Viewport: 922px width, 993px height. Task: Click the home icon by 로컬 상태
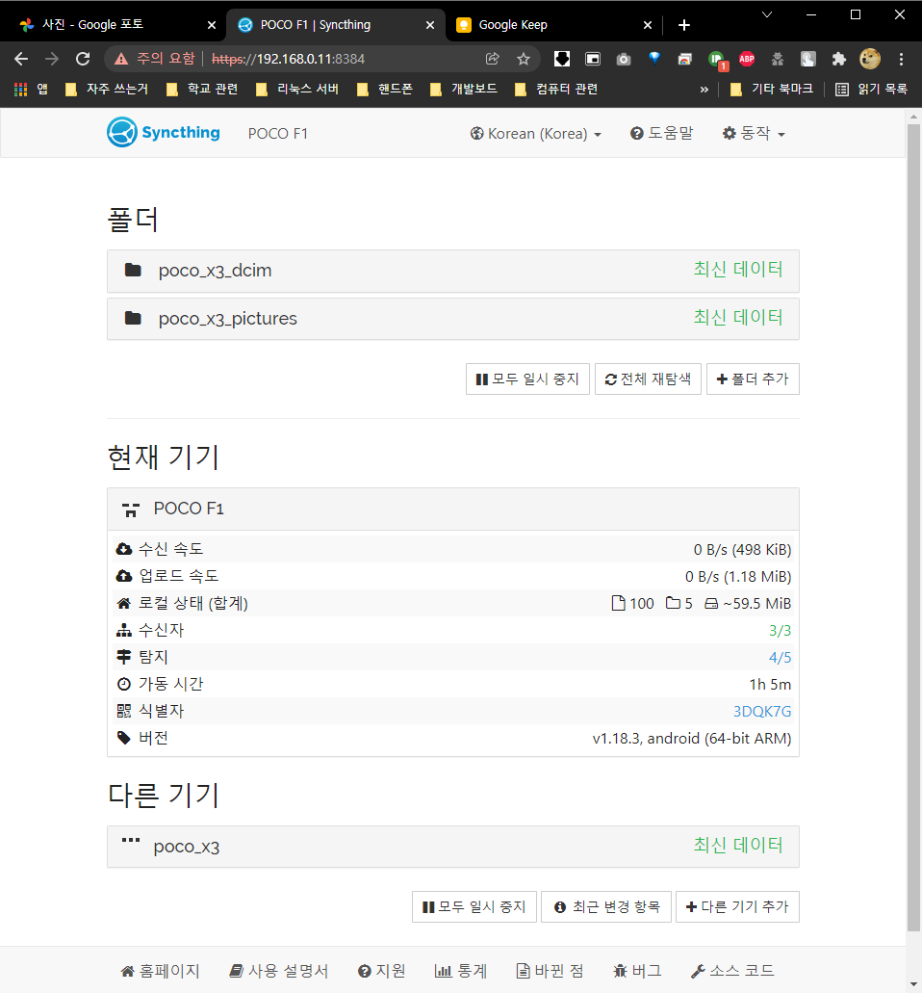(124, 604)
